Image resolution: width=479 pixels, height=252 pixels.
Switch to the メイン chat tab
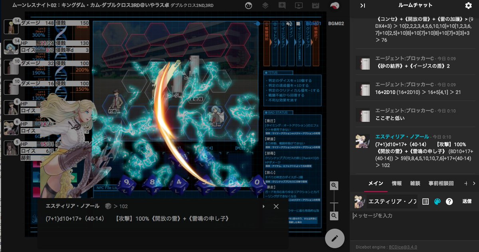[x=376, y=184]
